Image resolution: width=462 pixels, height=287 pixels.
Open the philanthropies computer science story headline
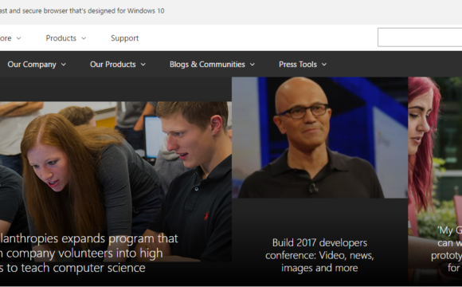[x=88, y=253]
